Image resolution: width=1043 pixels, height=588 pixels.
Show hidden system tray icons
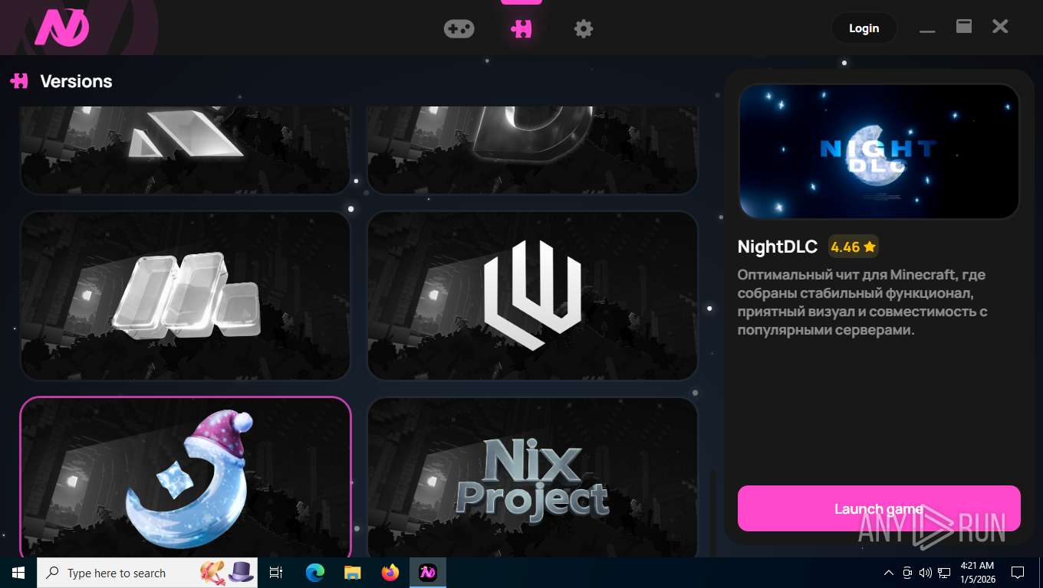(x=889, y=573)
